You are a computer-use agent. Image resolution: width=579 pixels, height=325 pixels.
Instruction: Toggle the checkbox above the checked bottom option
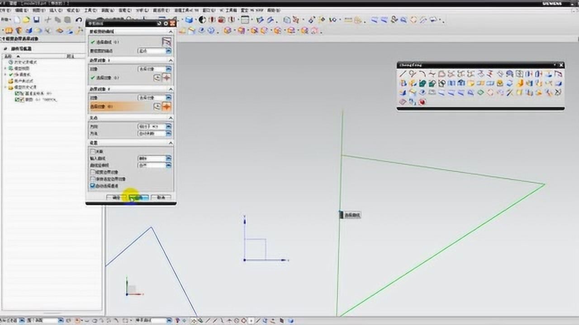pyautogui.click(x=93, y=179)
